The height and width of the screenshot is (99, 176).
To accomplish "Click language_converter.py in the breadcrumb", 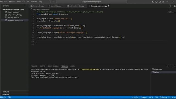I will pos(41,10).
